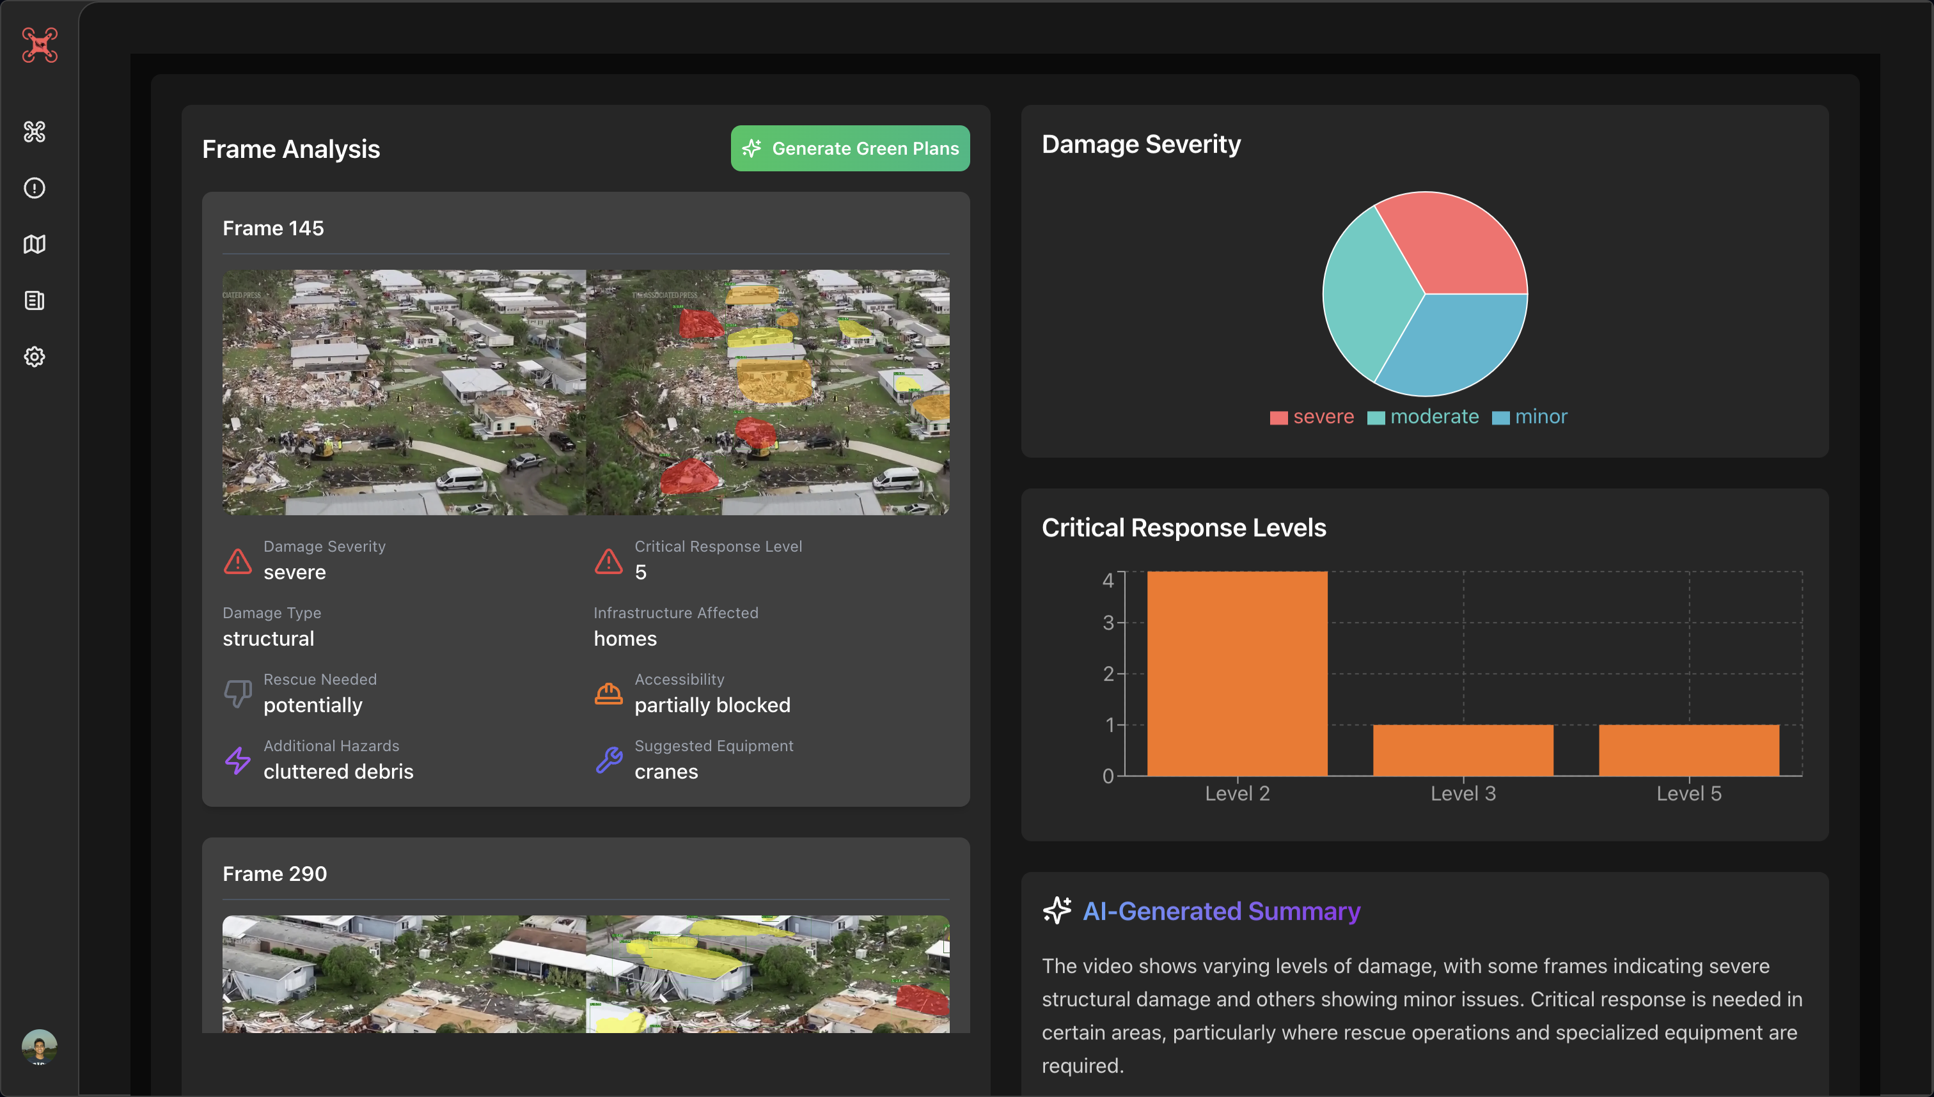1934x1097 pixels.
Task: Click the Rescue Needed thumbs-down icon
Action: coord(237,693)
